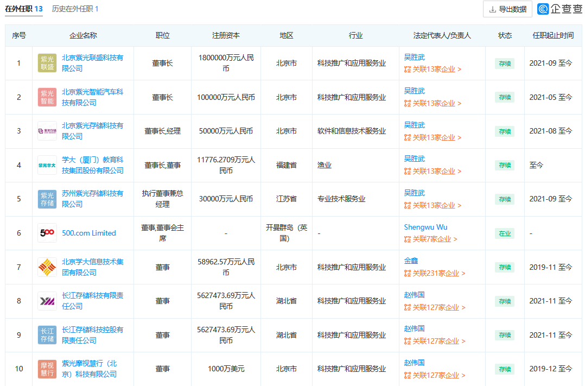Expand 关联13家企业 in row 5
The height and width of the screenshot is (386, 585).
pos(433,205)
